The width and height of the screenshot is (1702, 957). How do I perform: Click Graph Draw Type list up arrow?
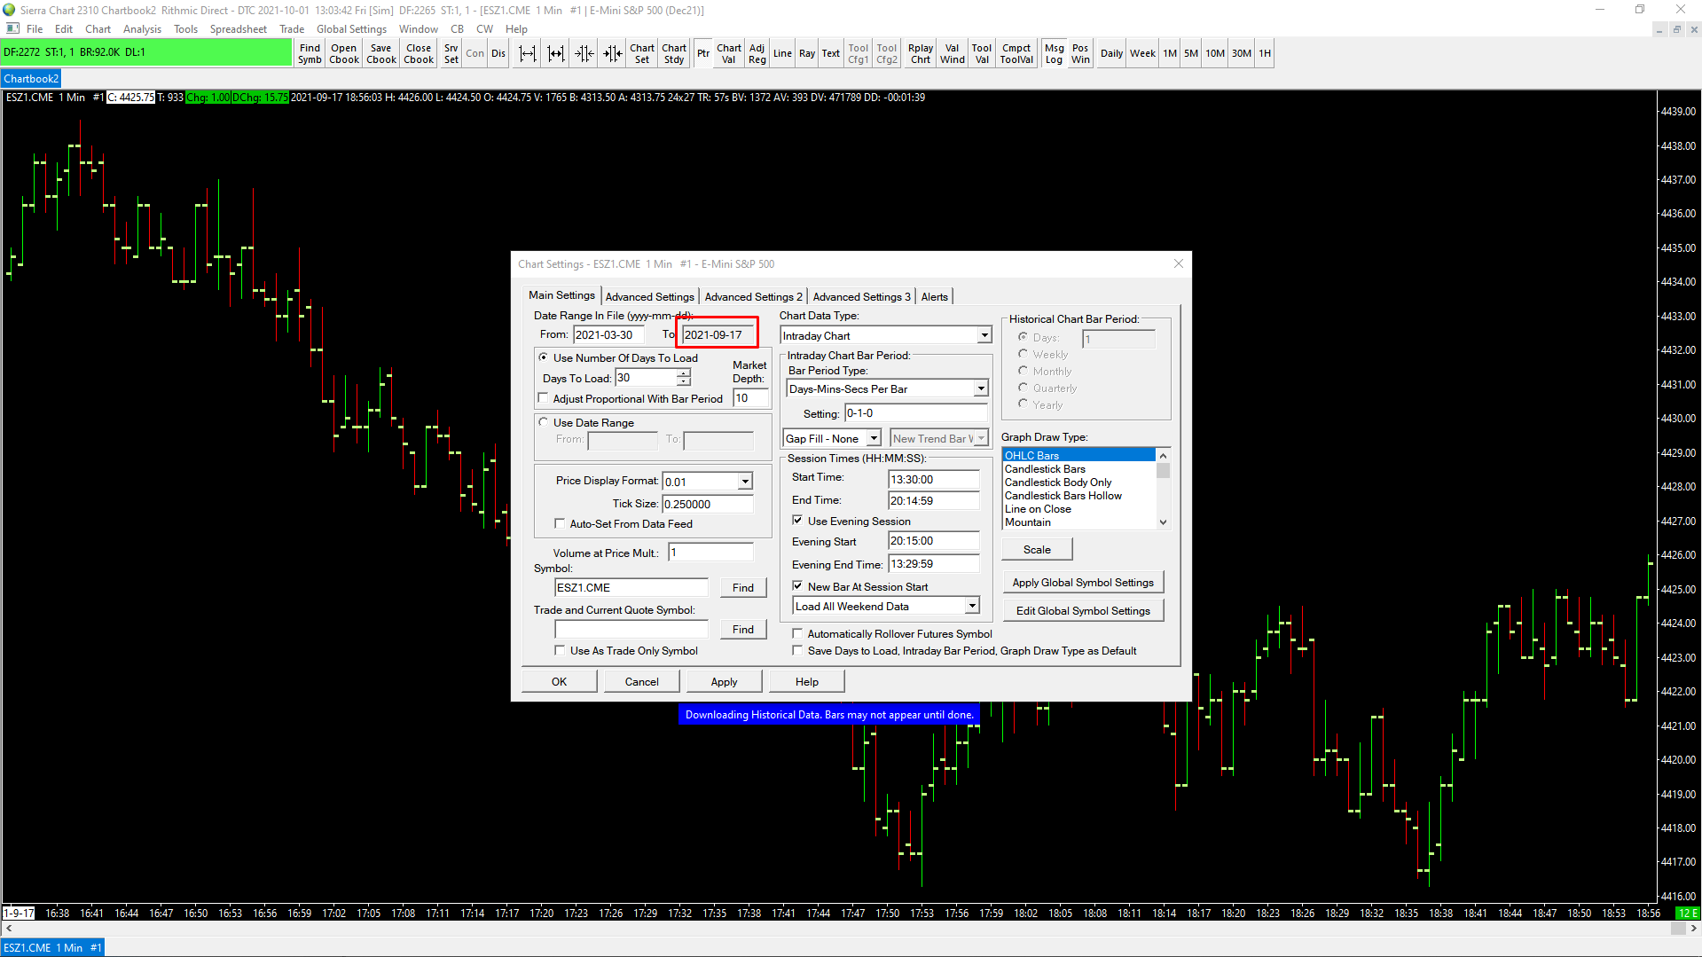click(x=1163, y=456)
